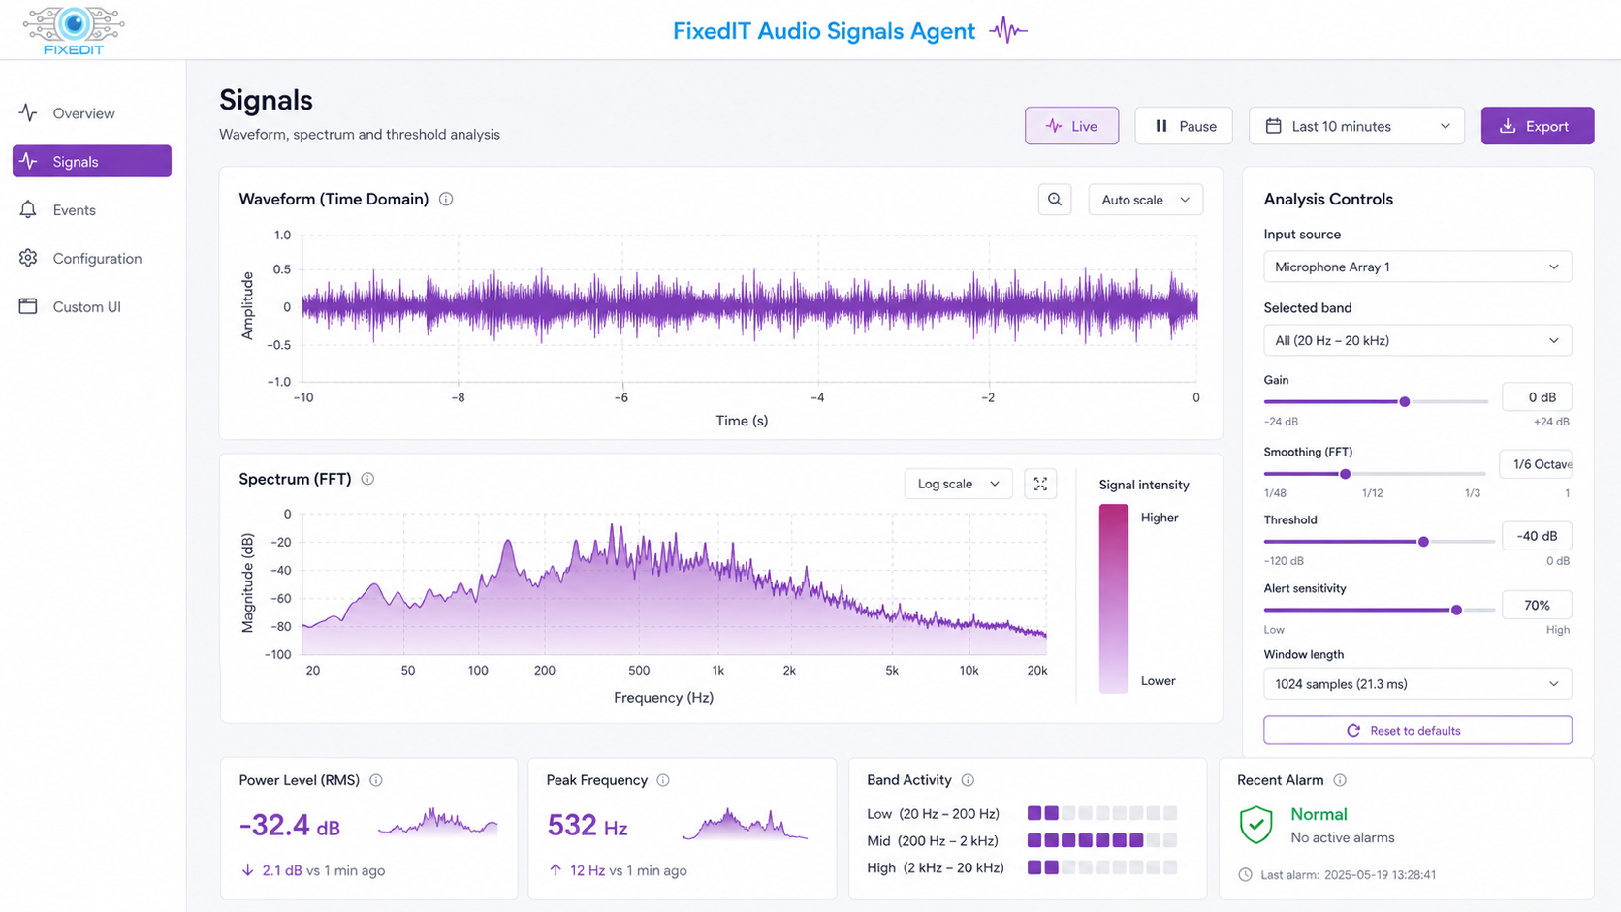Click the Configuration gear icon
This screenshot has width=1621, height=912.
(x=28, y=258)
